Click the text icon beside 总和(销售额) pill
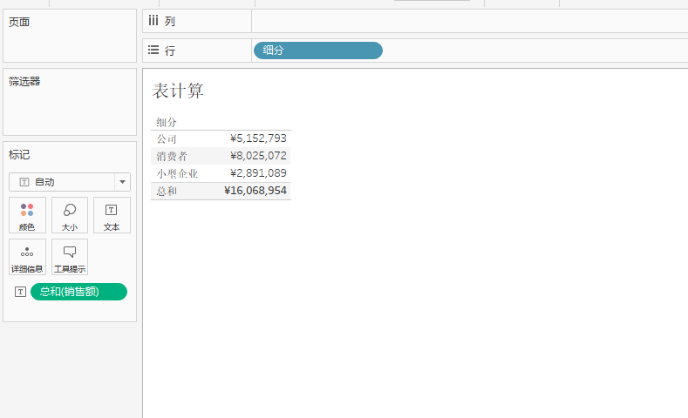 [x=20, y=292]
